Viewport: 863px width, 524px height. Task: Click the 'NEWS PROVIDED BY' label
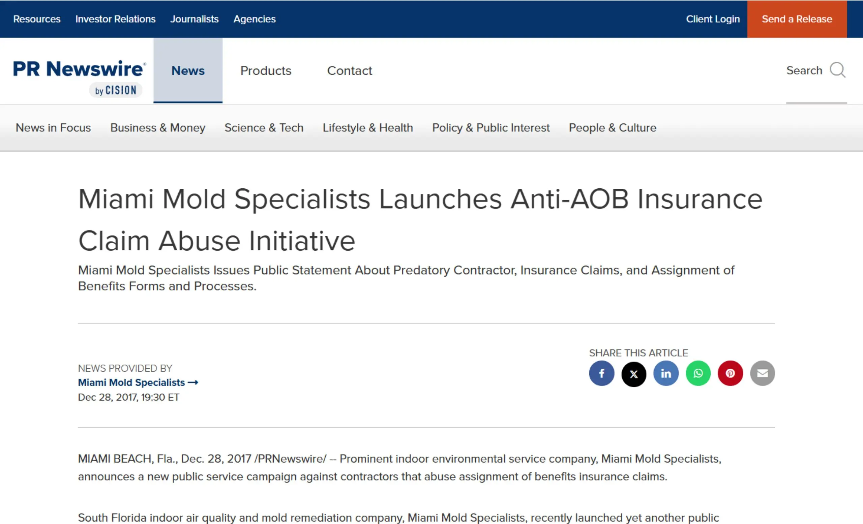125,368
